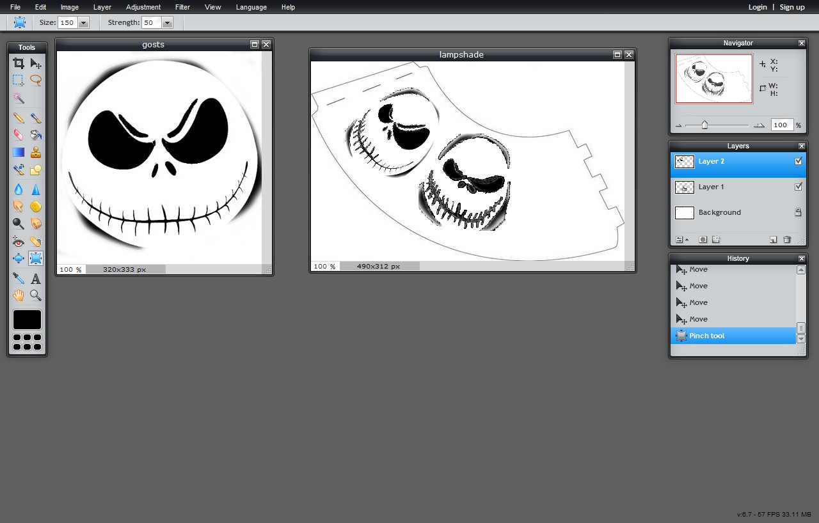Toggle Layer 1 visibility checkbox
This screenshot has width=819, height=523.
(799, 187)
